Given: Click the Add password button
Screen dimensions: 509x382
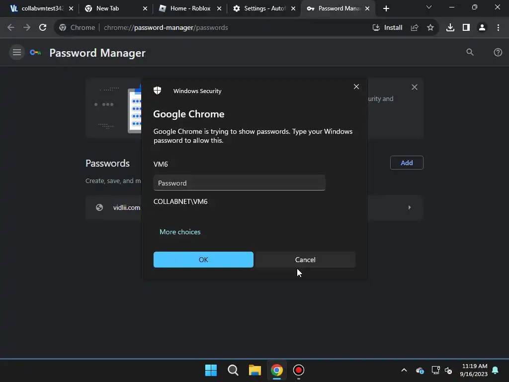Looking at the screenshot, I should coord(407,163).
